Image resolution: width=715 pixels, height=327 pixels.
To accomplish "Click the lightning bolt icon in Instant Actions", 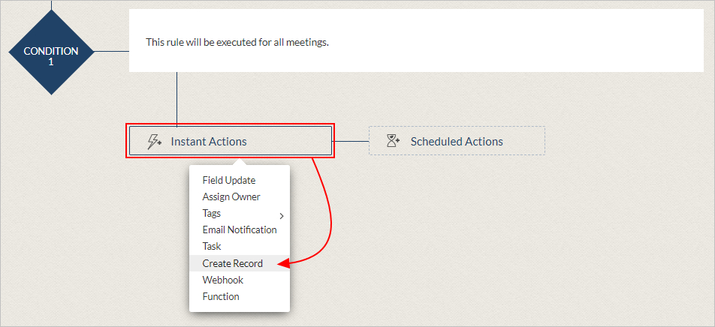I will pyautogui.click(x=154, y=142).
